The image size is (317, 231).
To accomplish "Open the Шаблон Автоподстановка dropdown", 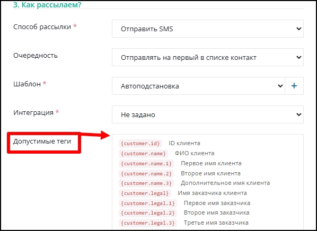I will point(198,86).
